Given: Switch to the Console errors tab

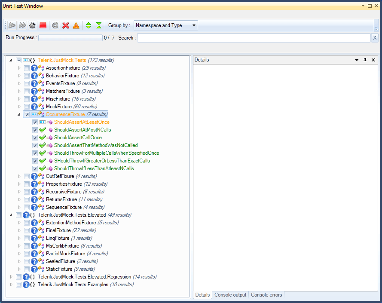Looking at the screenshot, I should click(x=266, y=295).
